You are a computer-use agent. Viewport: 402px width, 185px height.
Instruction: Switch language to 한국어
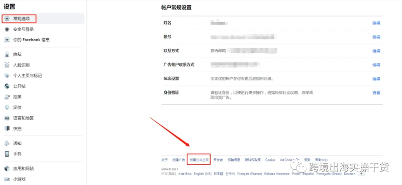pos(230,174)
